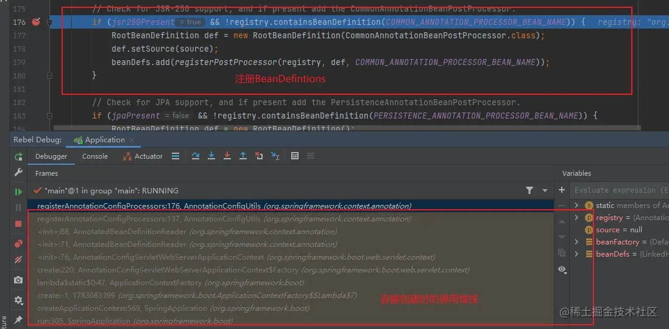Viewport: 669px width, 329px height.
Task: Click the red Force Step Into icon
Action: click(227, 156)
